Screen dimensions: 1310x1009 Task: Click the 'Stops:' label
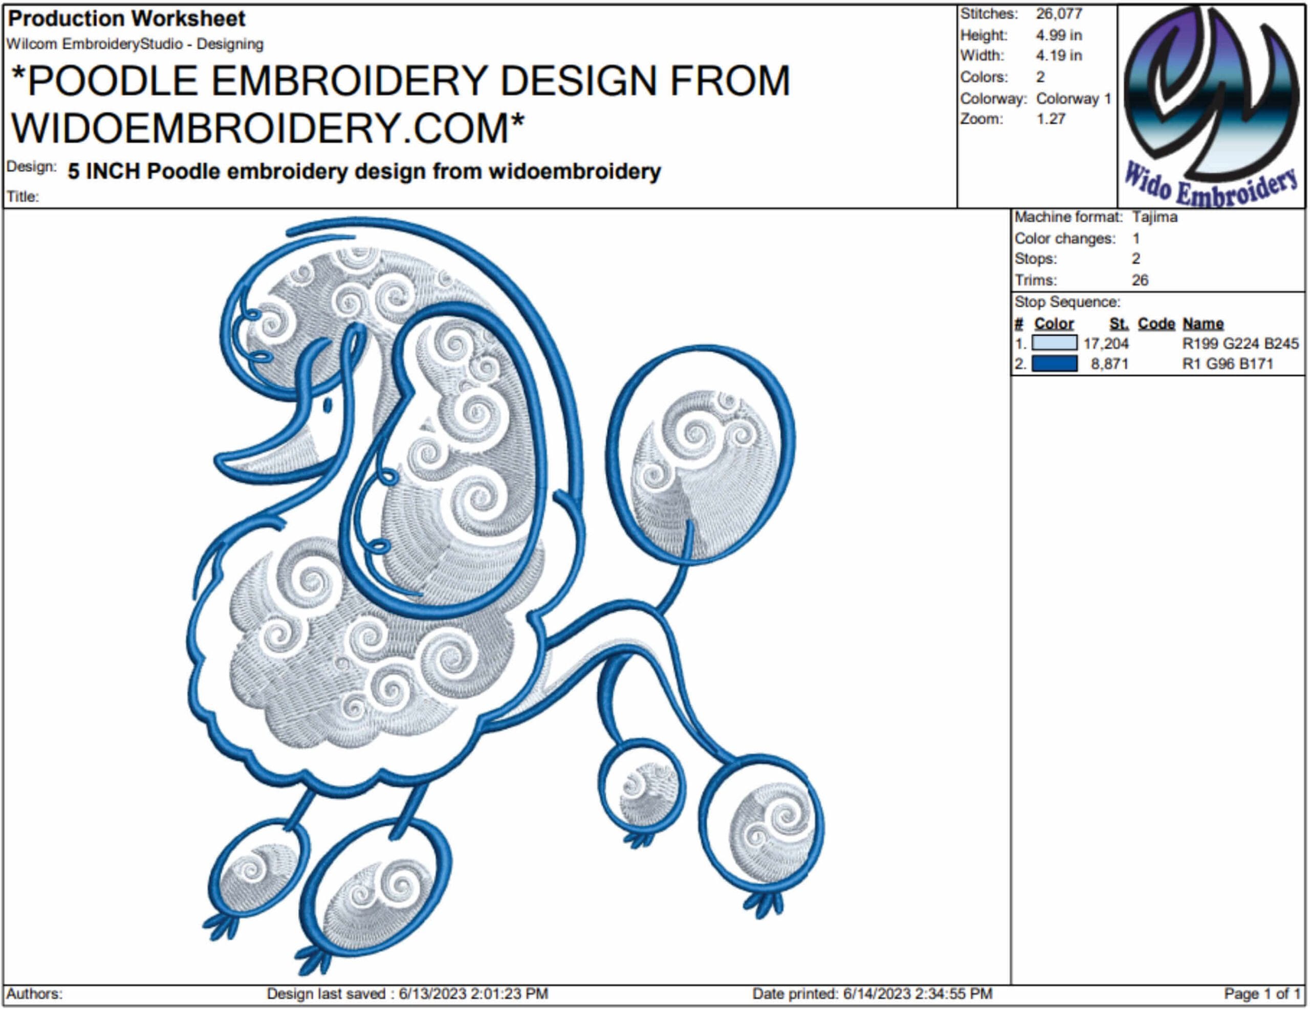click(1036, 259)
